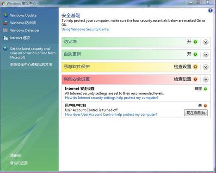Click the 安全基础 heading text
Image resolution: width=216 pixels, height=173 pixels.
point(71,16)
